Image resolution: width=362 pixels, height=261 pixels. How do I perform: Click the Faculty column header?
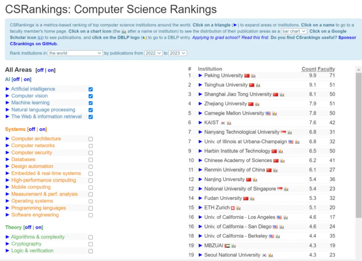(x=326, y=69)
